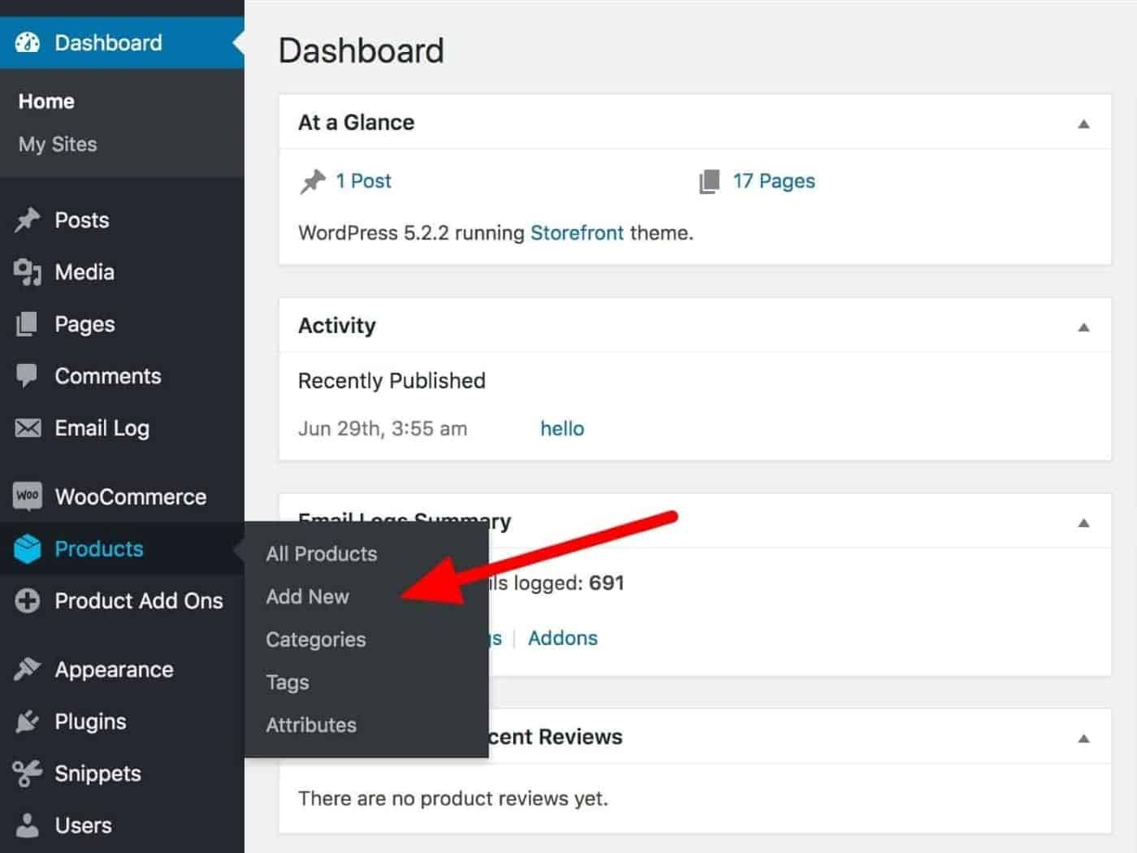Open Email Log via the envelope icon
Image resolution: width=1137 pixels, height=853 pixels.
[27, 428]
